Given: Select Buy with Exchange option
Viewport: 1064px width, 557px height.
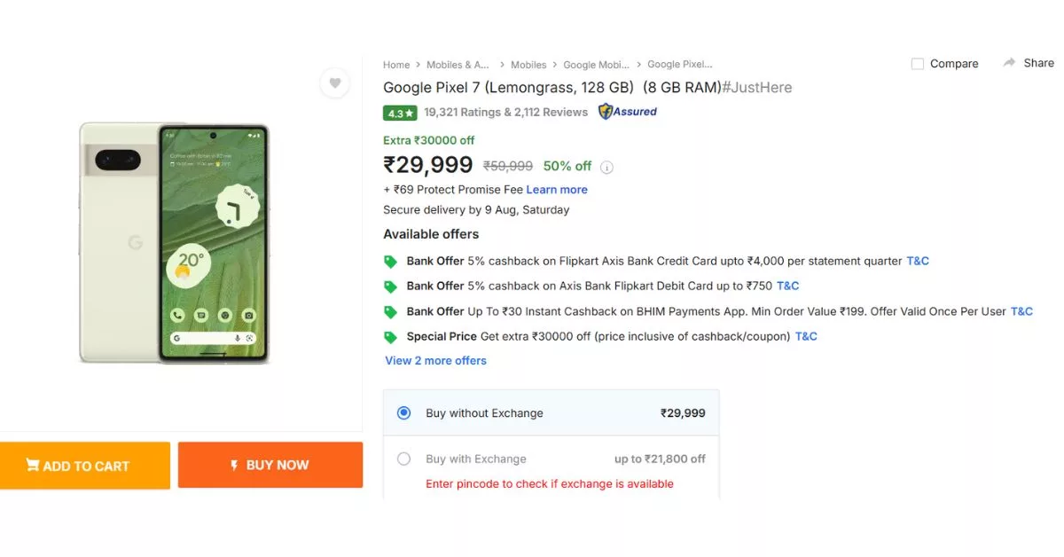Looking at the screenshot, I should [x=403, y=459].
